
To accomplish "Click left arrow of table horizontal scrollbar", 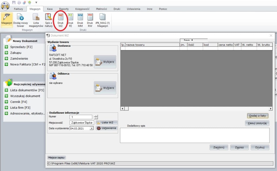I will tap(123, 108).
